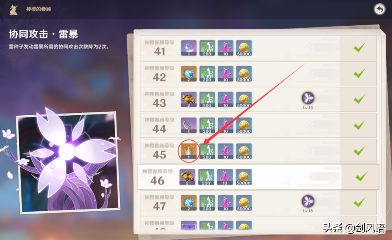This screenshot has height=240, width=392.
Task: Click the 神樱的眷顾 title at top left
Action: click(x=38, y=9)
